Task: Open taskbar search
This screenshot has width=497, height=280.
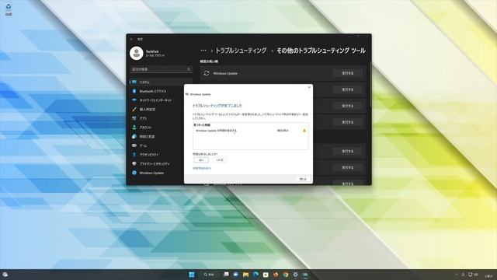Action: tap(209, 275)
